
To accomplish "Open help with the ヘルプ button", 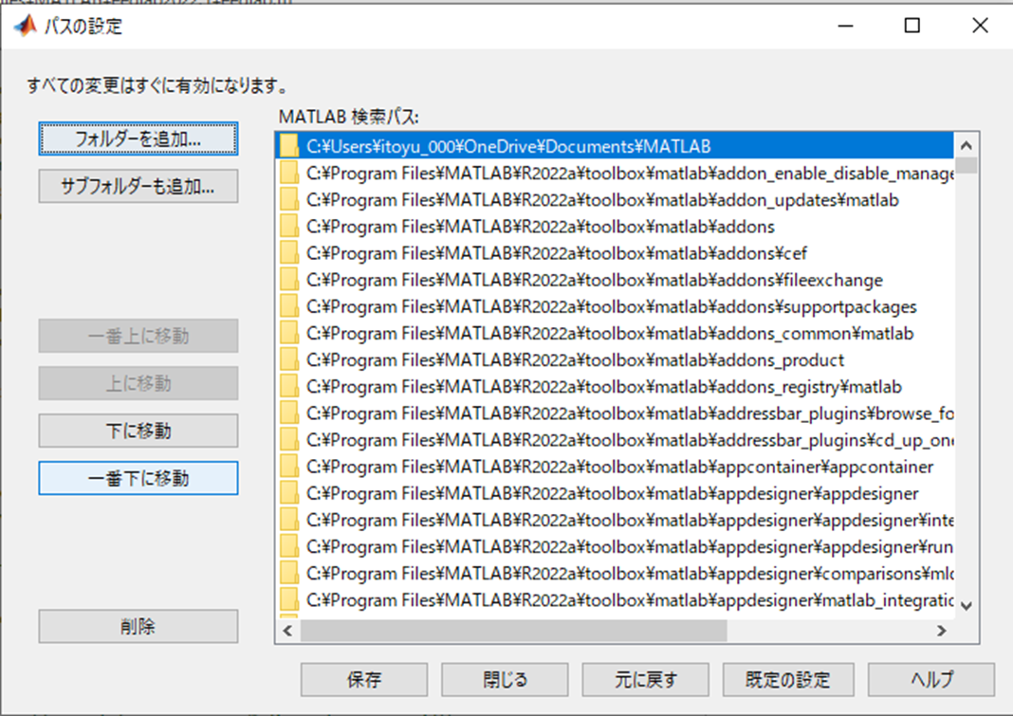I will 930,679.
